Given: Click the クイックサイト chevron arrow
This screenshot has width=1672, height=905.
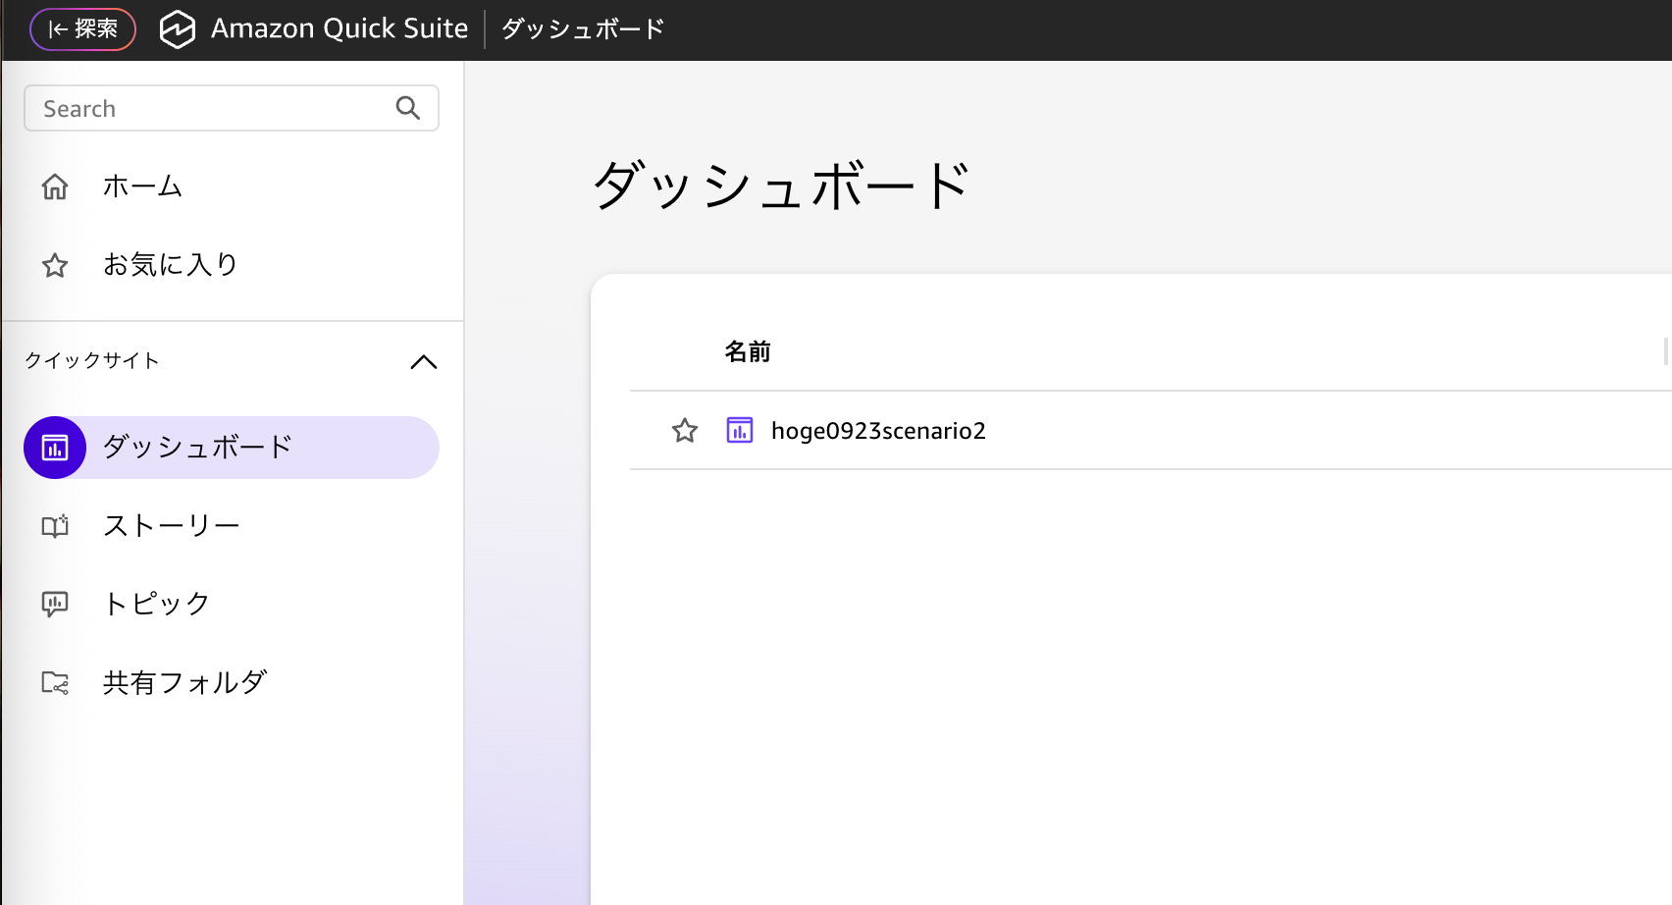Looking at the screenshot, I should 423,362.
